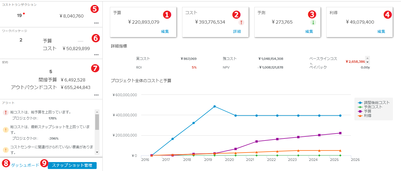Open 詳細 link in the コスト card
Screen dimensions: 401x171
pyautogui.click(x=237, y=32)
